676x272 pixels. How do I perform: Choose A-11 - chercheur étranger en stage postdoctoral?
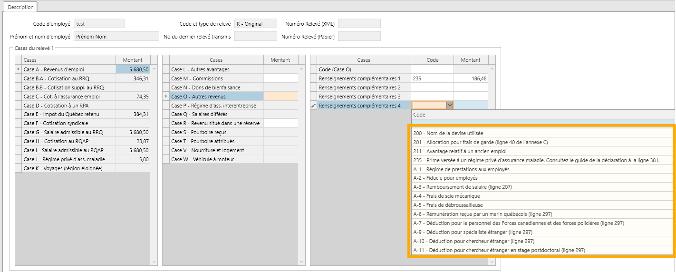pos(542,251)
